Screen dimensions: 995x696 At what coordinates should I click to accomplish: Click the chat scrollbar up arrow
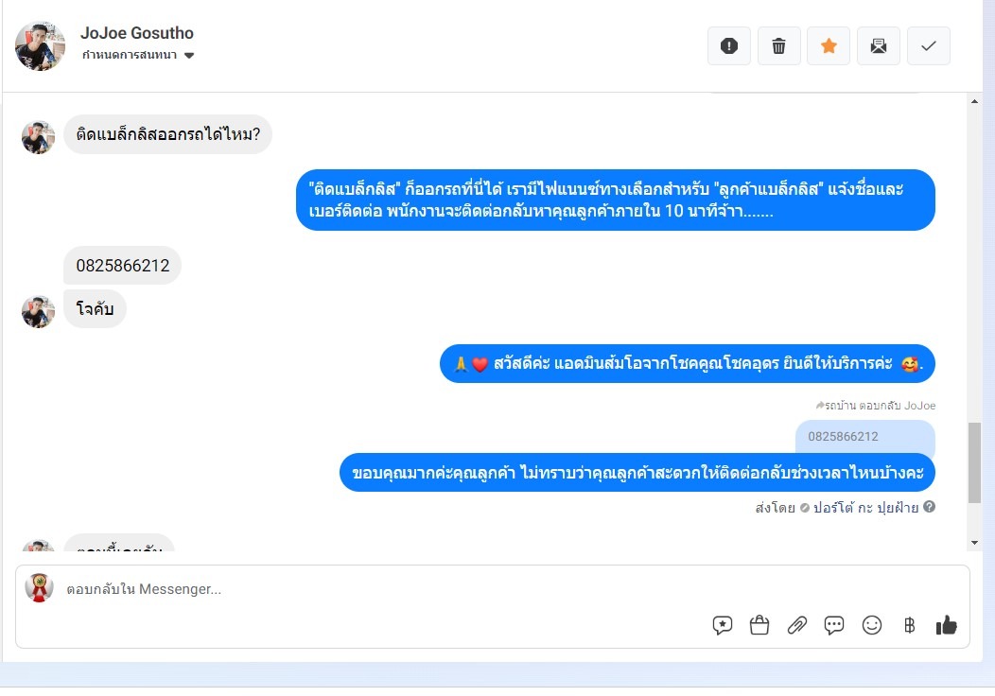[x=975, y=101]
